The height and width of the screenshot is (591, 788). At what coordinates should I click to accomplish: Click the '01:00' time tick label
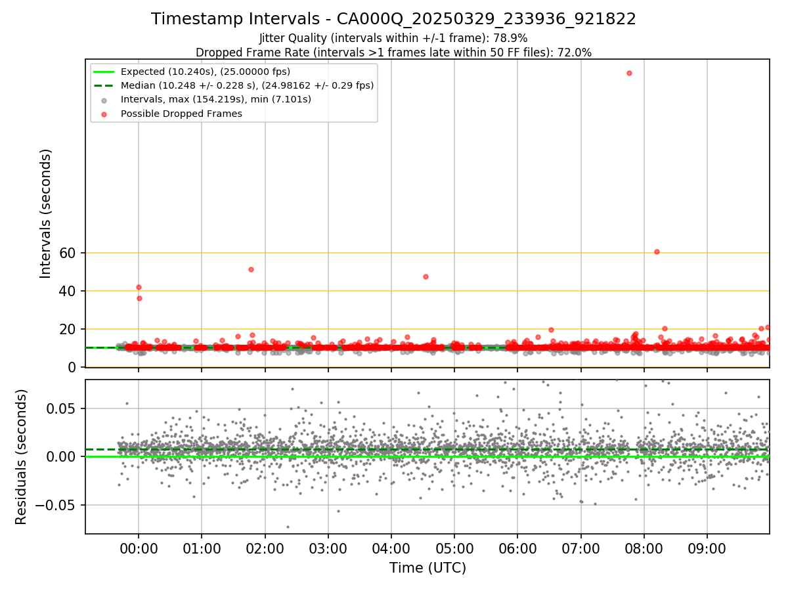[x=202, y=548]
